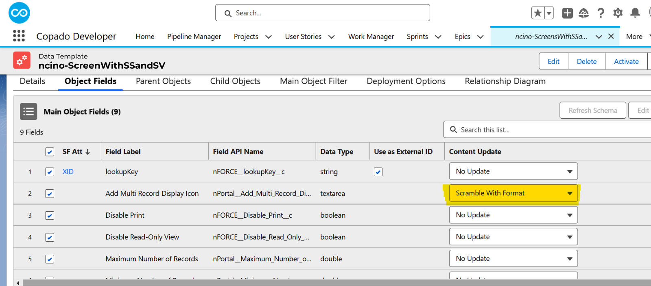651x286 pixels.
Task: Expand the User Stories nav chevron
Action: tap(332, 37)
